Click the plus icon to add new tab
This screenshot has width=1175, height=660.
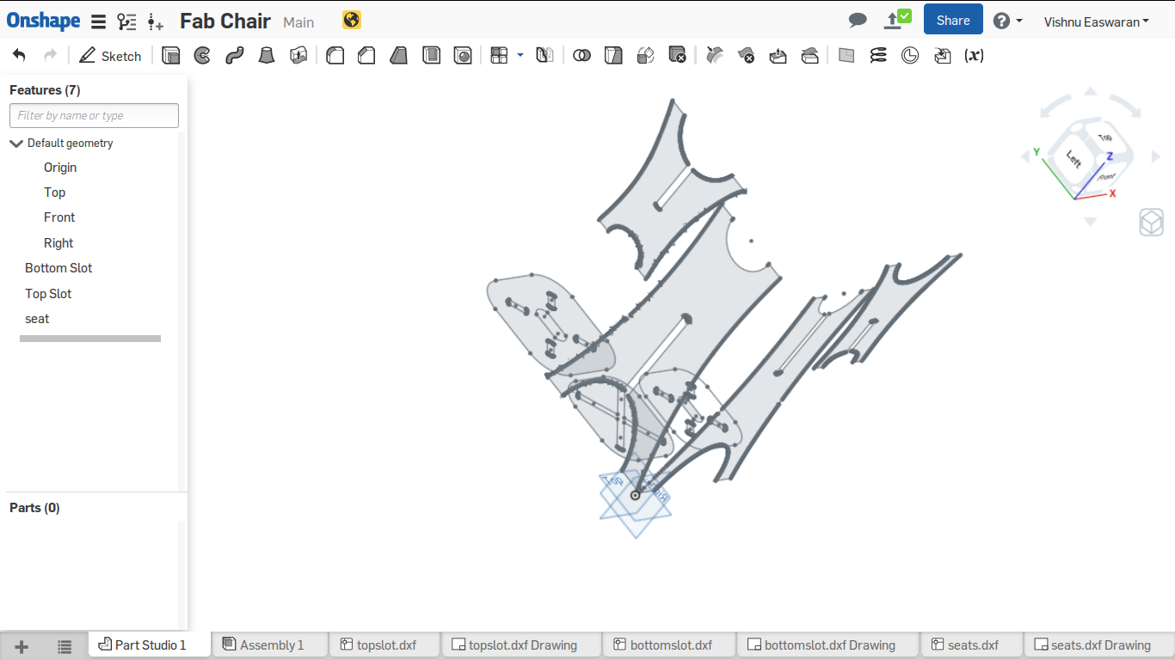pos(22,646)
